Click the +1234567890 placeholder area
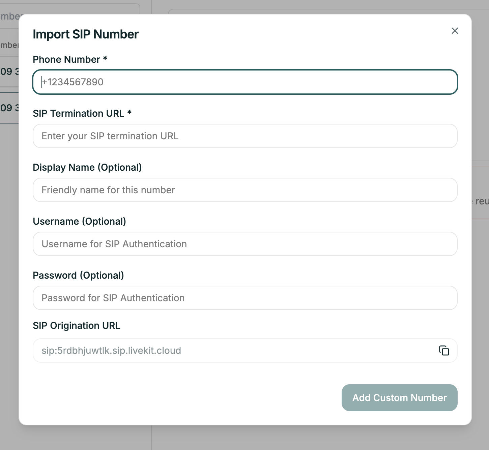Screen dimensions: 489x450 [x=72, y=82]
